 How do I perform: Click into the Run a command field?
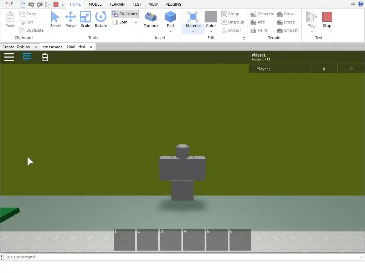tap(181, 257)
